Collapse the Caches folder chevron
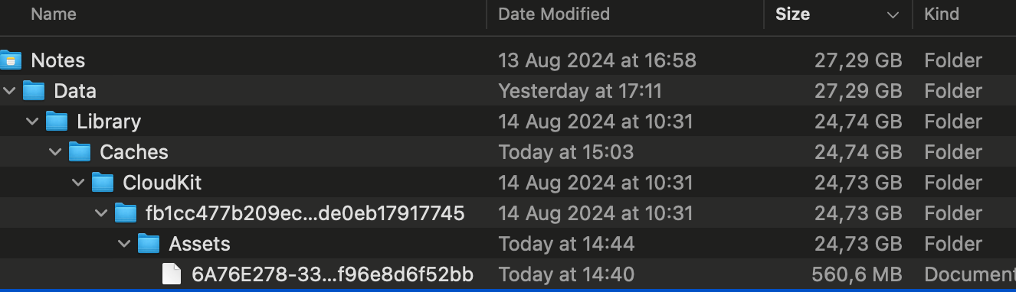Screen dimensions: 1016x292 [x=55, y=152]
